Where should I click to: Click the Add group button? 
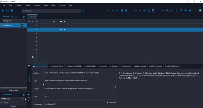(x=13, y=90)
